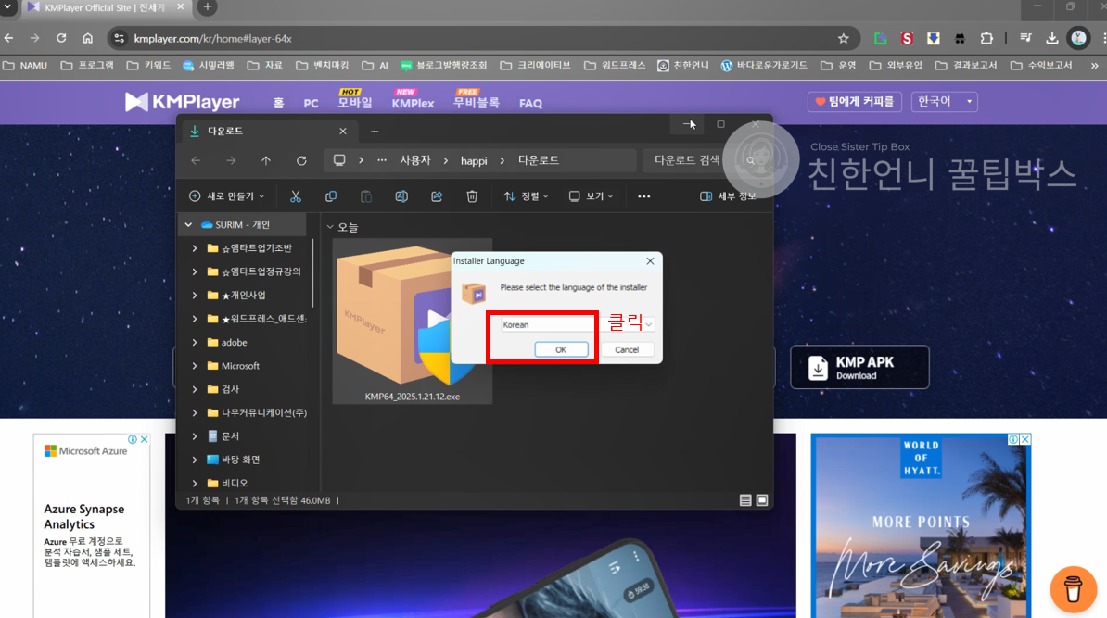The image size is (1107, 618).
Task: Open the browser extensions puzzle icon
Action: 986,39
